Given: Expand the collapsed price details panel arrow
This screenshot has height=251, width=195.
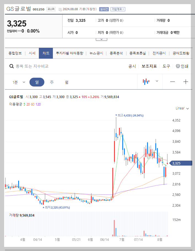Looking at the screenshot, I should point(101,39).
